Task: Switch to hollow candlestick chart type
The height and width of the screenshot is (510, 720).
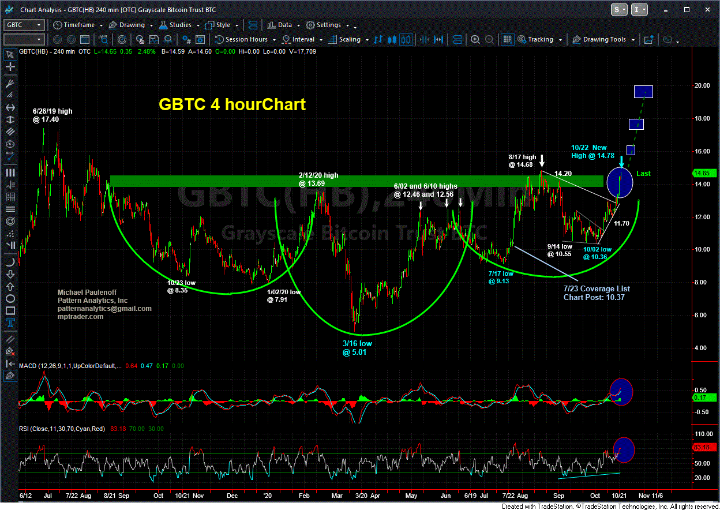Action: [x=406, y=39]
